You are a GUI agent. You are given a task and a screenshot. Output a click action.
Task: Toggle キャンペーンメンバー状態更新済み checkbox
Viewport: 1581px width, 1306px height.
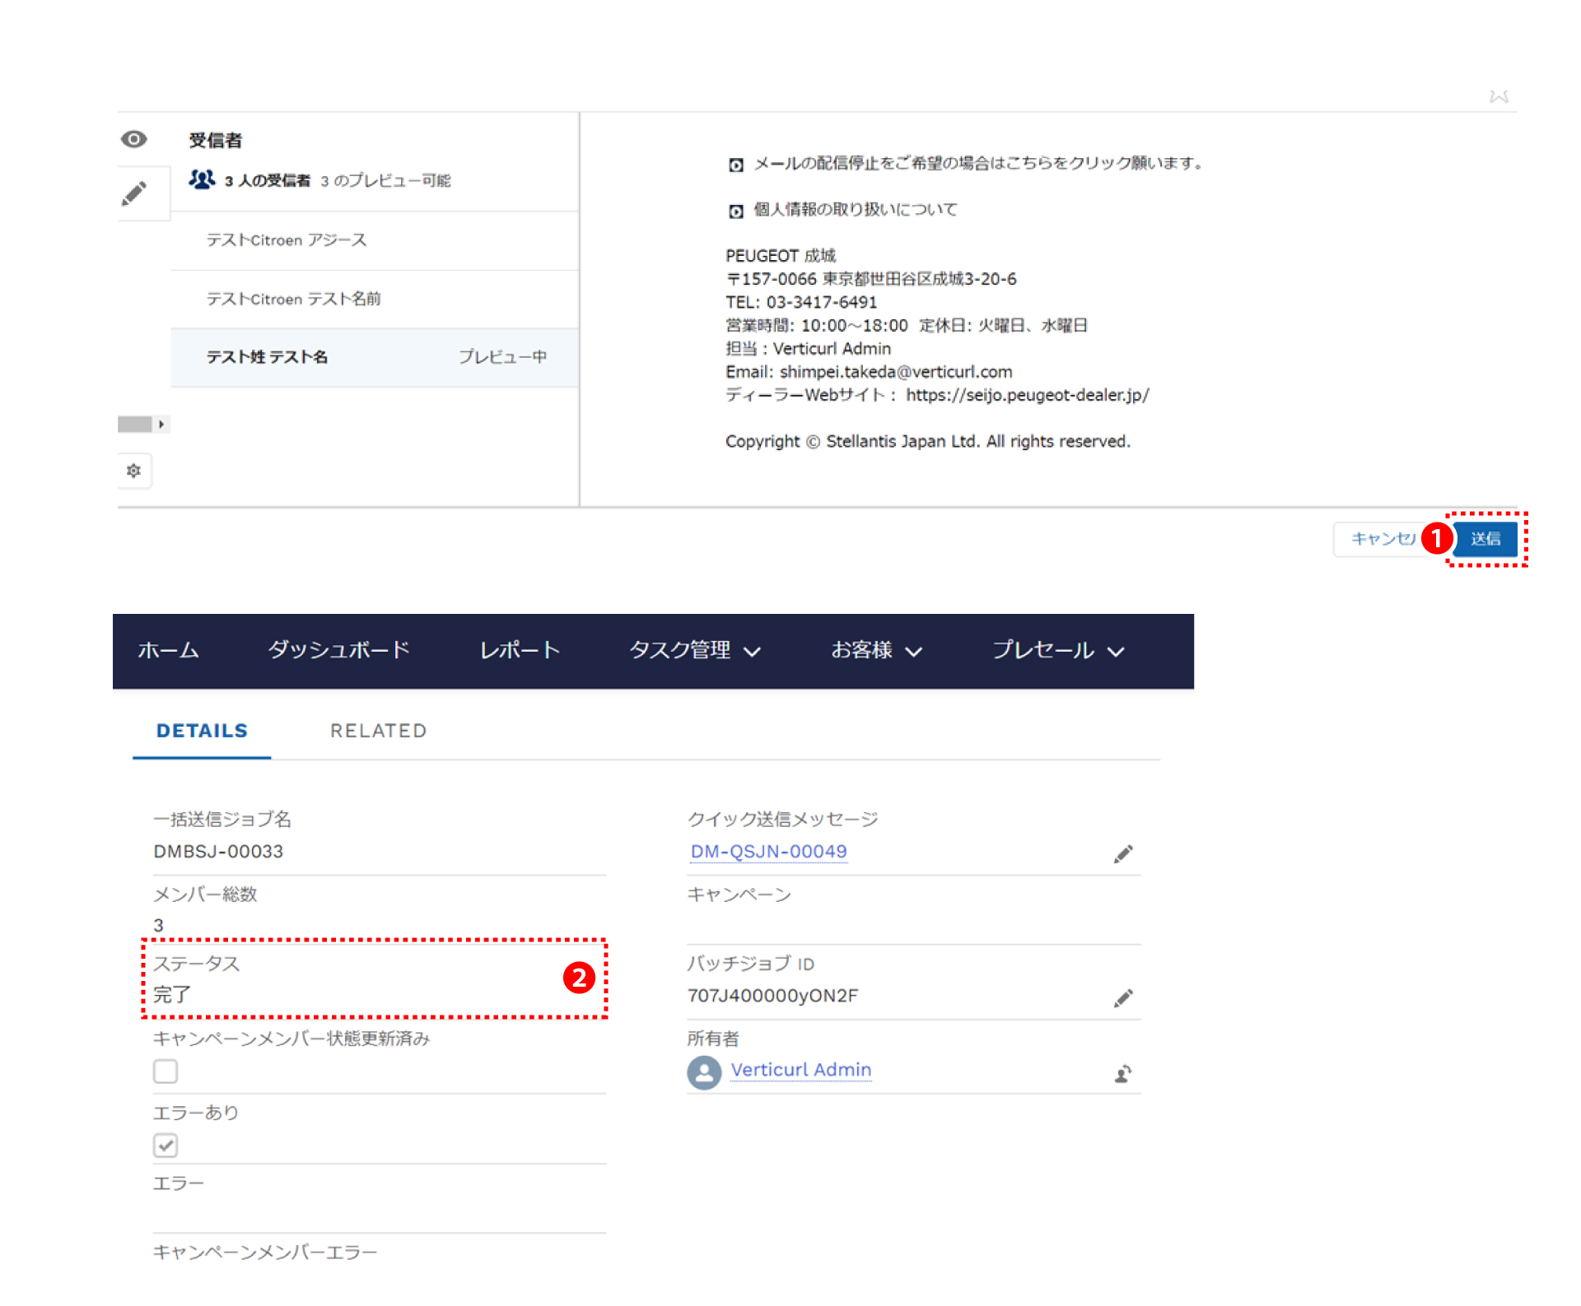pos(166,1071)
